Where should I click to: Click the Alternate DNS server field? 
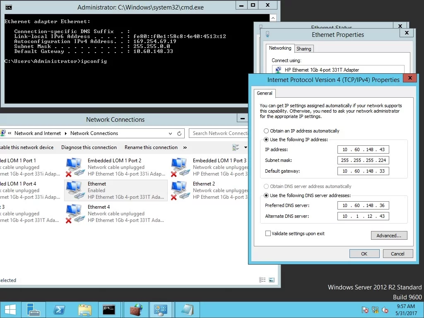363,216
